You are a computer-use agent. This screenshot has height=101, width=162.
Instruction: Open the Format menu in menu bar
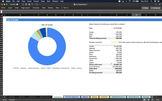(36, 1)
